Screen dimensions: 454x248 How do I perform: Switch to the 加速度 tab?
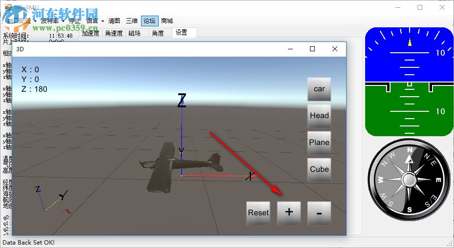click(90, 33)
